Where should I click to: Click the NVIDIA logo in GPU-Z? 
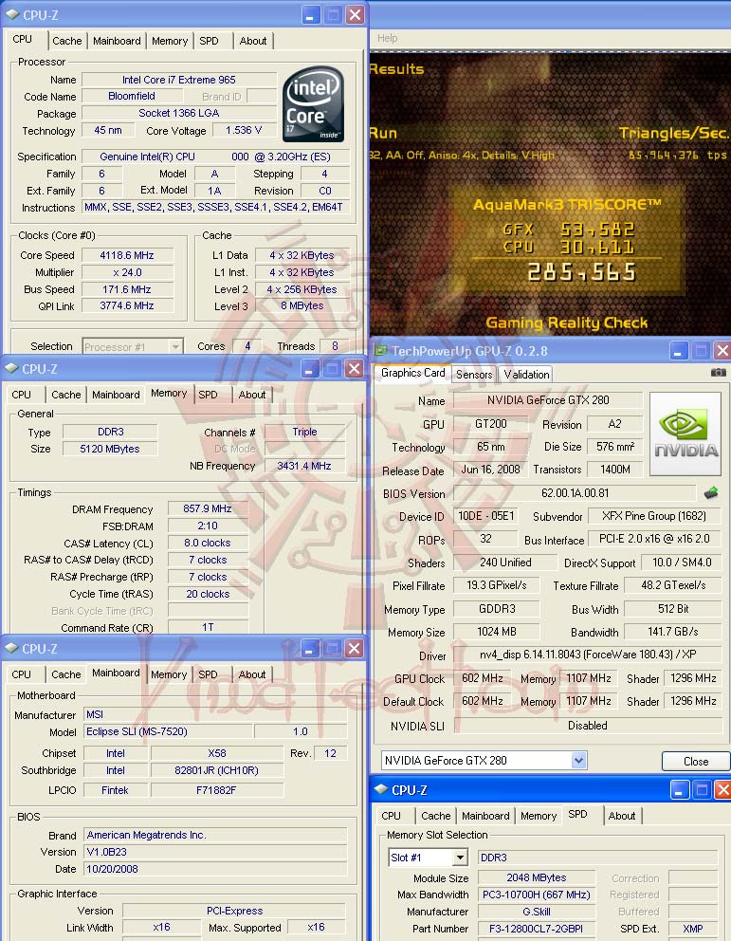click(x=685, y=434)
